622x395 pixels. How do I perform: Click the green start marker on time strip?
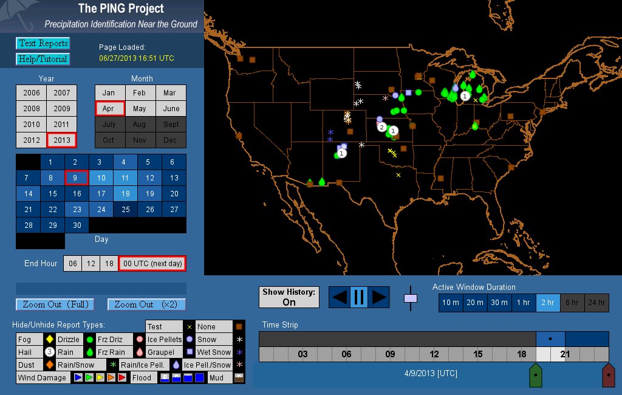(535, 374)
